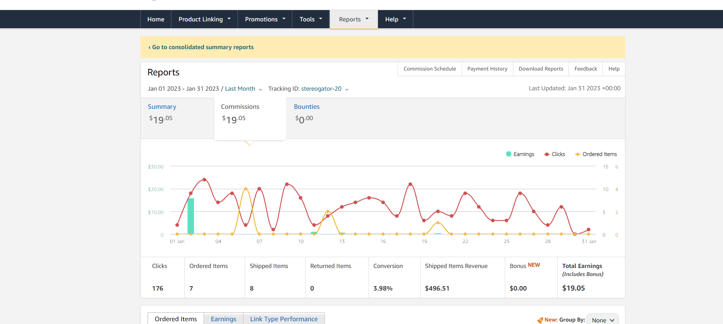
Task: Click Download Reports
Action: click(x=541, y=69)
